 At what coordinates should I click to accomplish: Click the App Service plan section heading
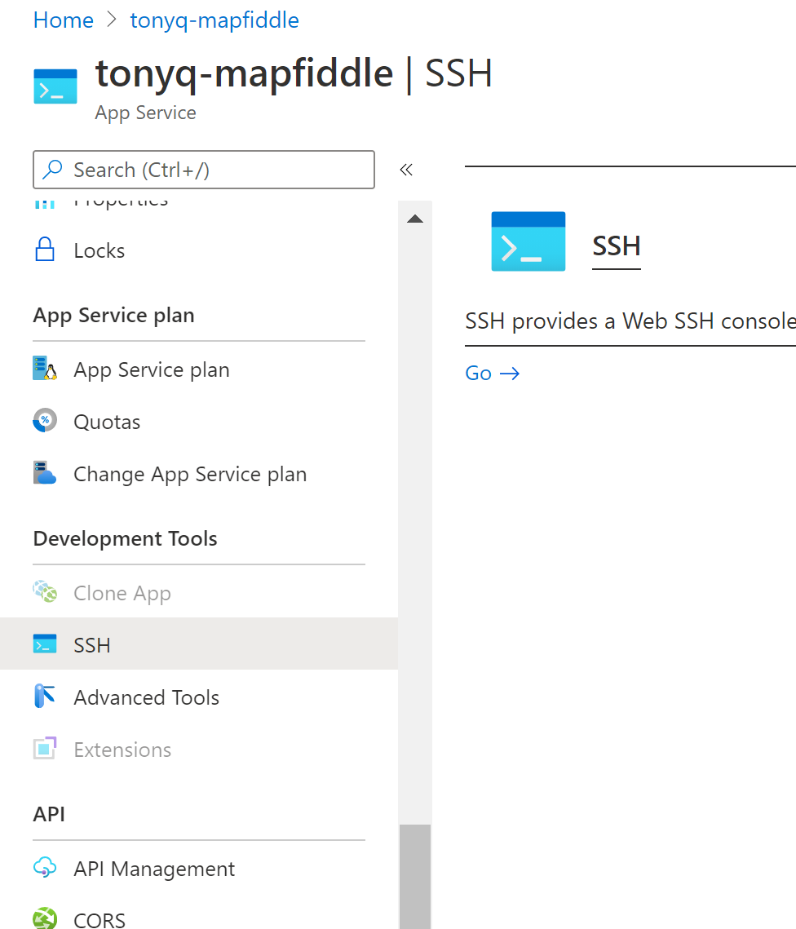113,315
